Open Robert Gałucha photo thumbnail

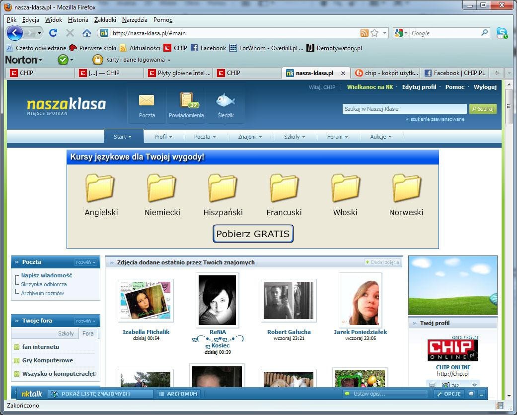(x=289, y=301)
